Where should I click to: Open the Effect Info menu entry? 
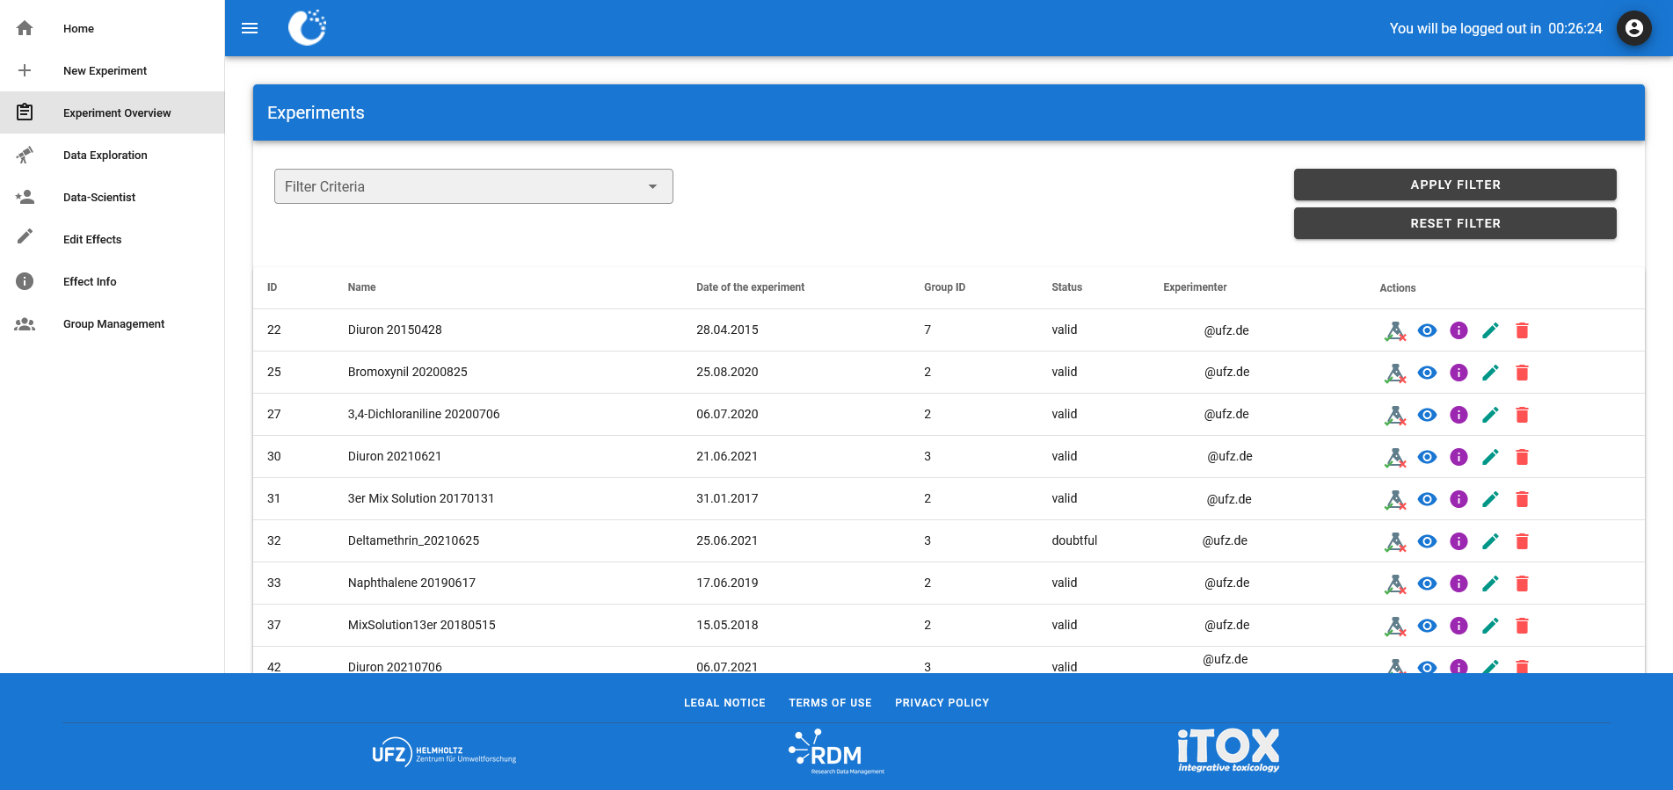pos(112,281)
